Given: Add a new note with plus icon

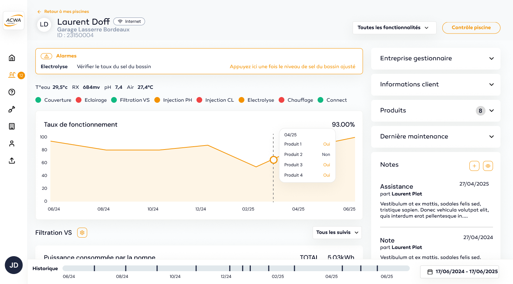Looking at the screenshot, I should coord(474,166).
